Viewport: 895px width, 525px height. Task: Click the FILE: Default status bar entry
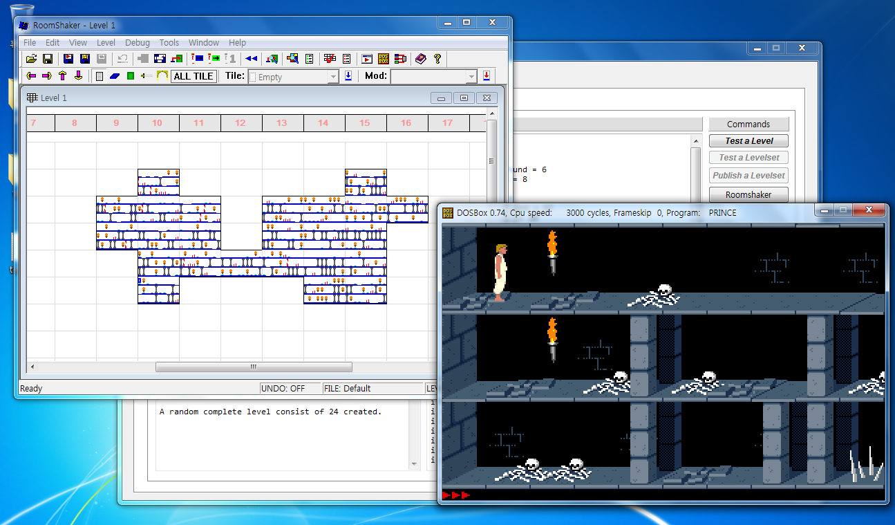[x=373, y=389]
